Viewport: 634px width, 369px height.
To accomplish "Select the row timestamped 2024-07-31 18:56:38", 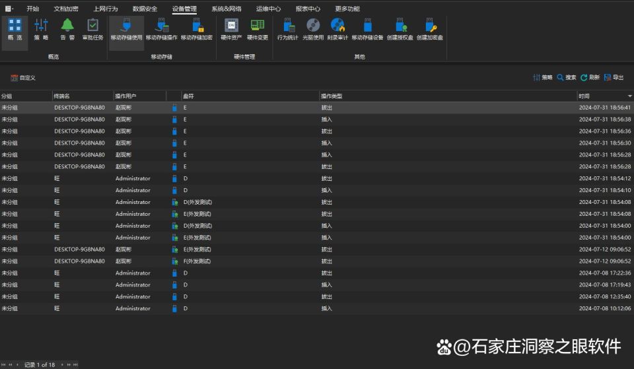I will coord(317,119).
